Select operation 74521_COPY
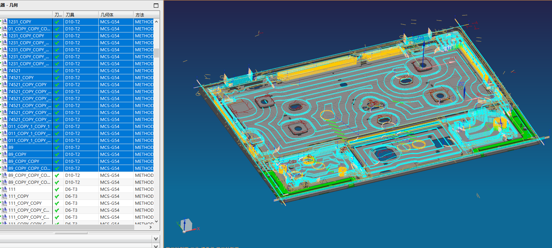Image resolution: width=552 pixels, height=248 pixels. [x=21, y=77]
